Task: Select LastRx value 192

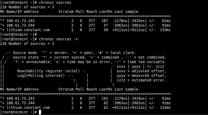Action: (105, 99)
